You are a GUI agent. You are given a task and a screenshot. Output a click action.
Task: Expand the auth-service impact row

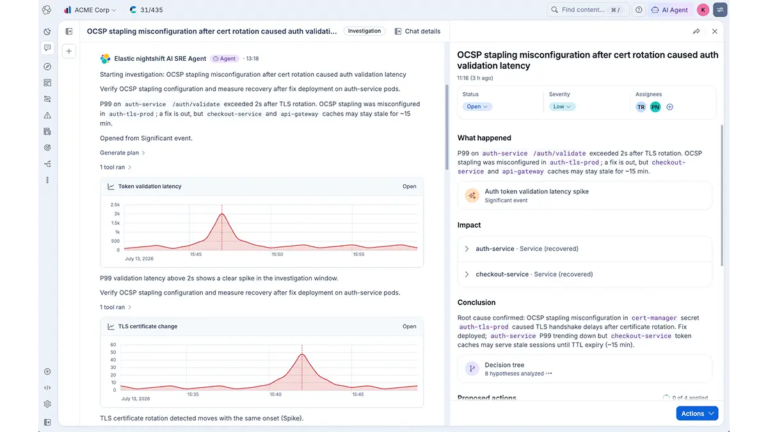point(584,249)
